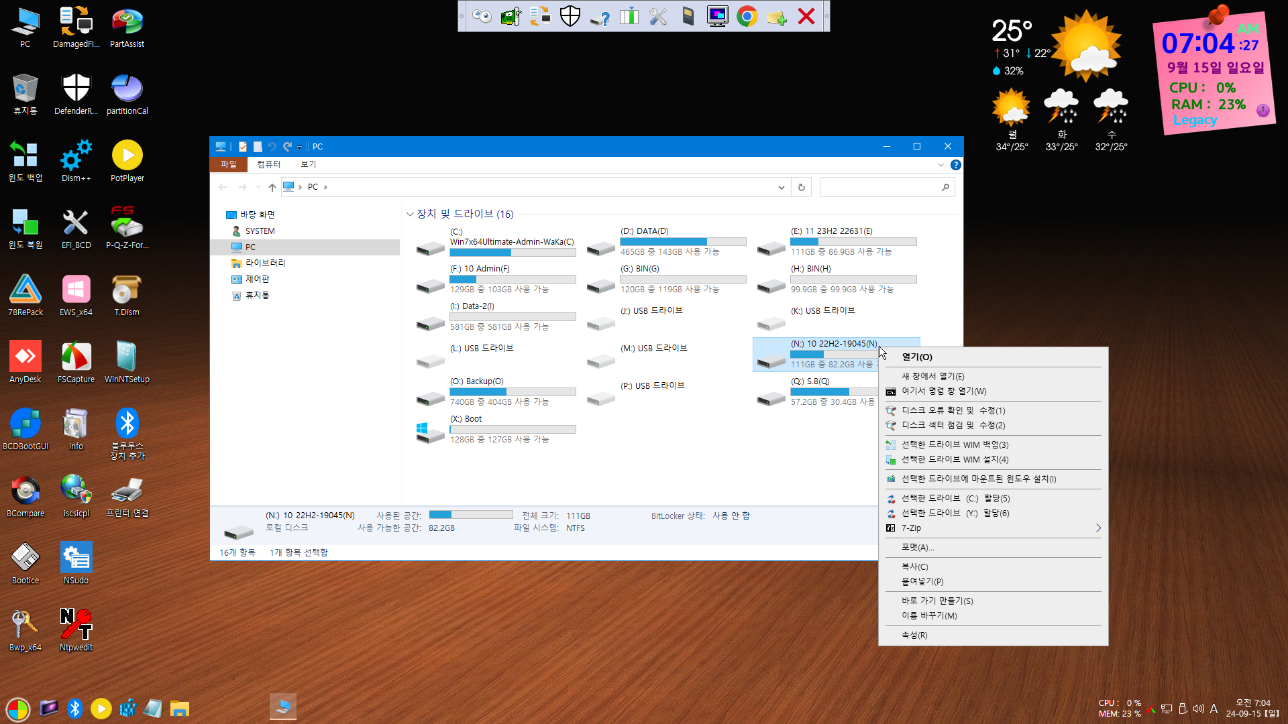
Task: Choose 선택한 드라이브 WIM 백업(3)
Action: [993, 444]
